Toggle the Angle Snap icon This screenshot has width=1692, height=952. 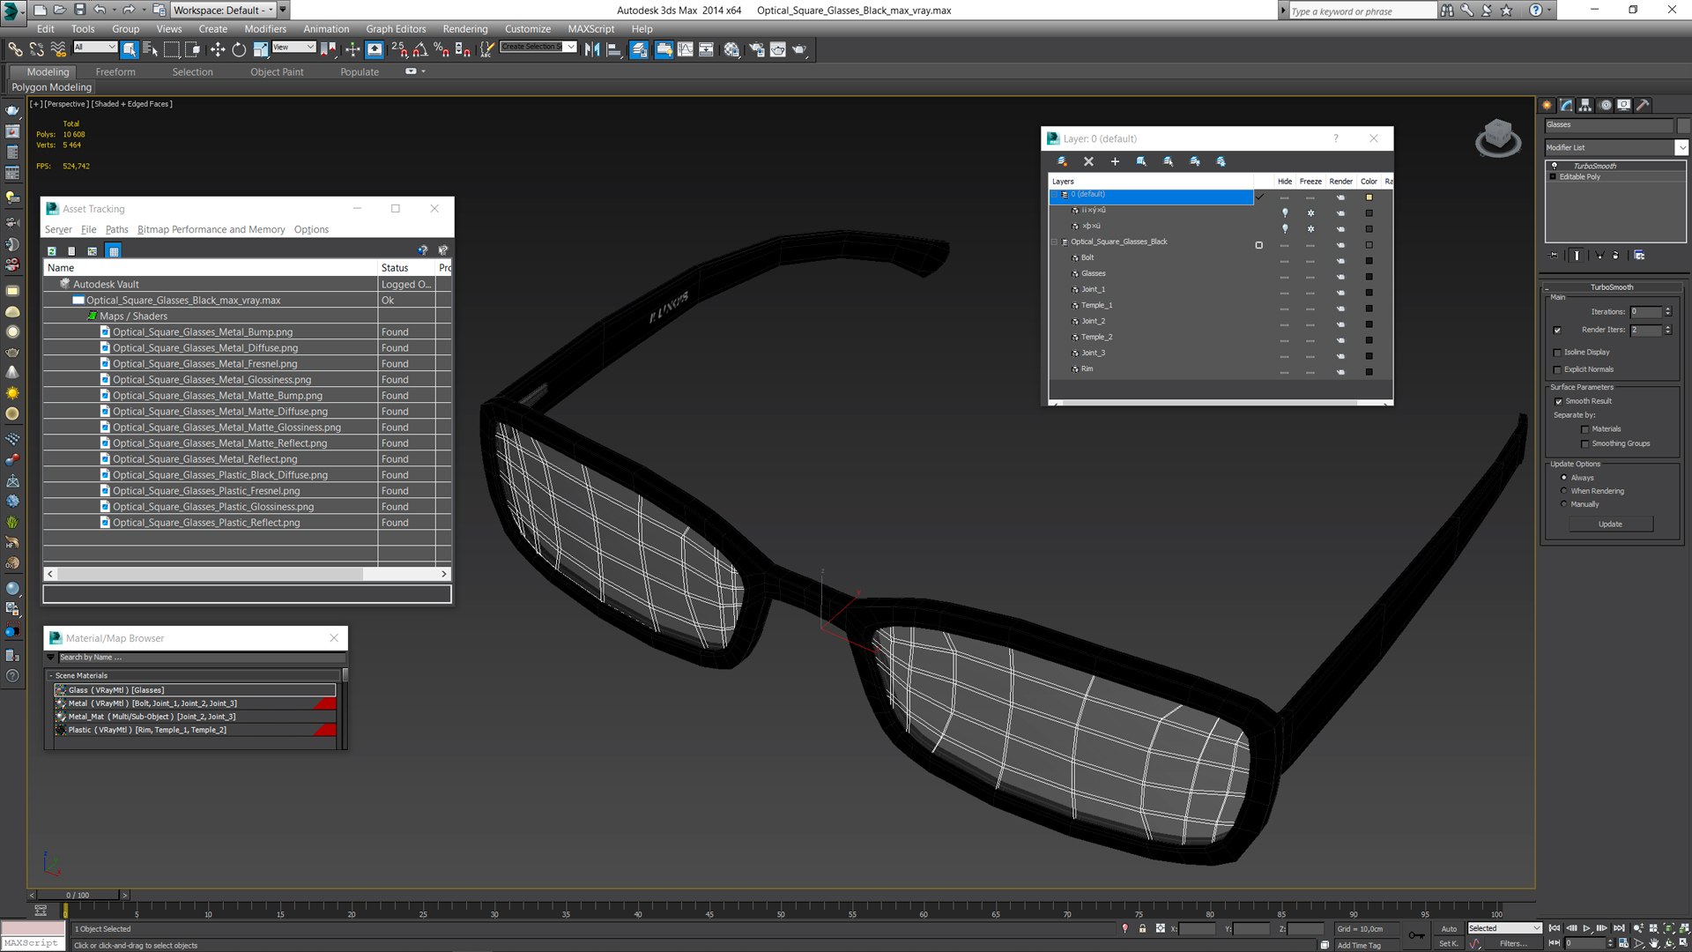(420, 50)
